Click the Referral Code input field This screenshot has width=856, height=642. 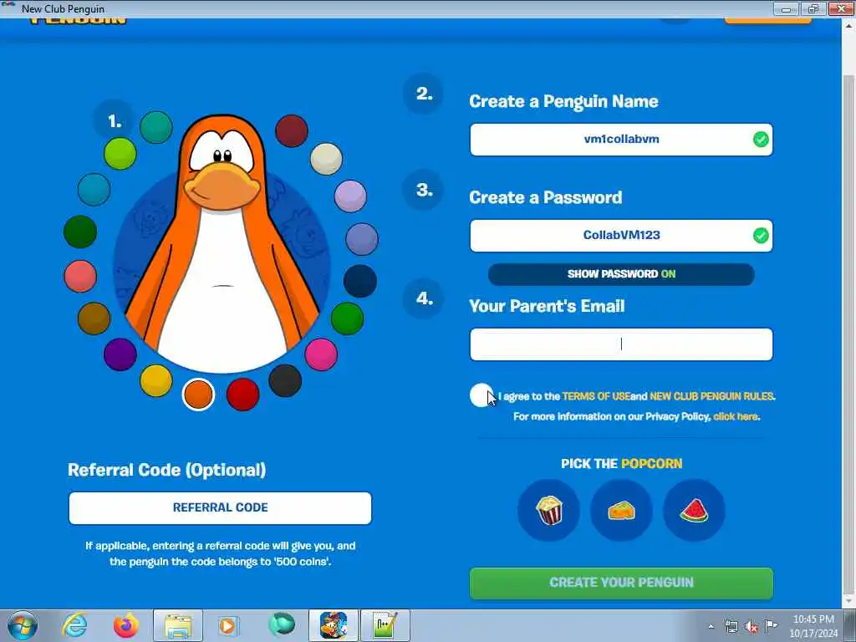coord(220,507)
